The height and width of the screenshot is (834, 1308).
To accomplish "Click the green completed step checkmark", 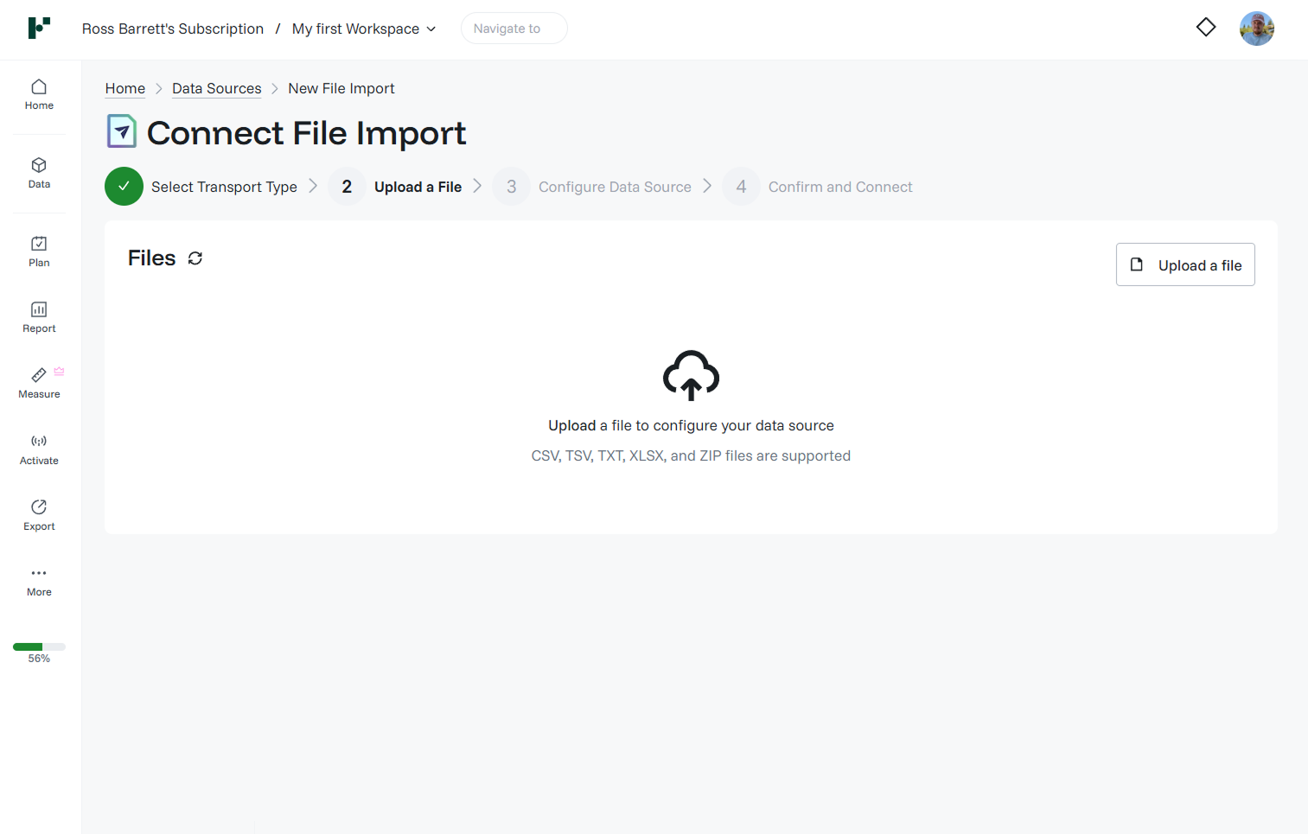I will pos(124,186).
